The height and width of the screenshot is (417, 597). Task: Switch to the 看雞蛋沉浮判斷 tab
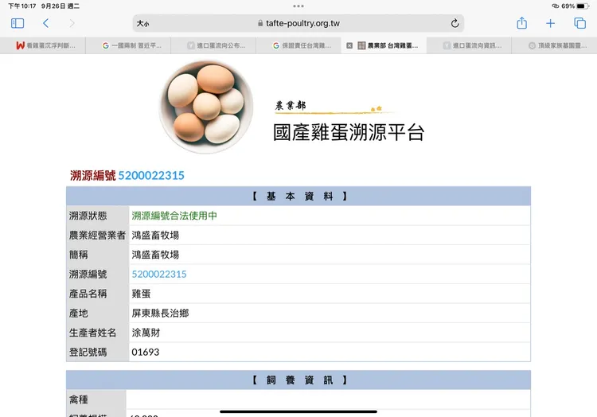(43, 45)
